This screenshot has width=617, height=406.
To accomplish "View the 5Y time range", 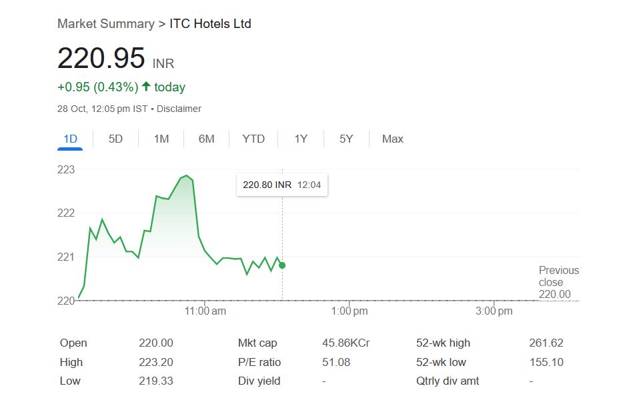I will [x=346, y=139].
